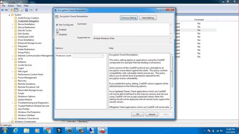The image size is (239, 134).
Task: Click the Credentials Delegation folder icon
Action: (16, 21)
